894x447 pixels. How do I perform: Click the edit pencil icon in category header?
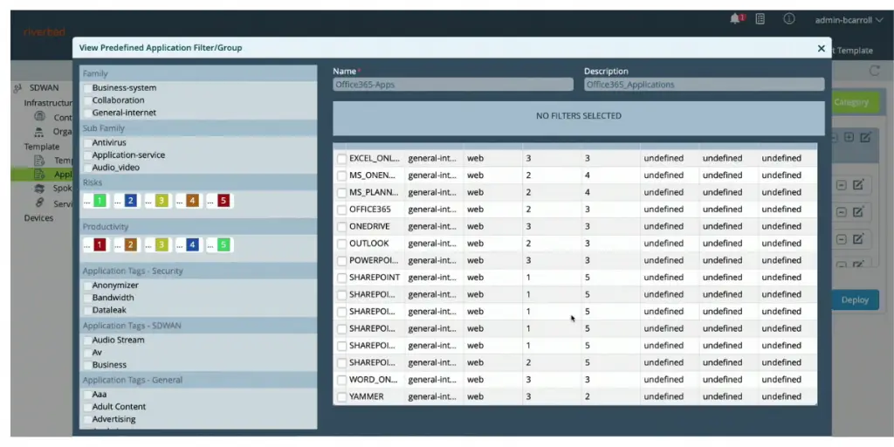pos(865,137)
